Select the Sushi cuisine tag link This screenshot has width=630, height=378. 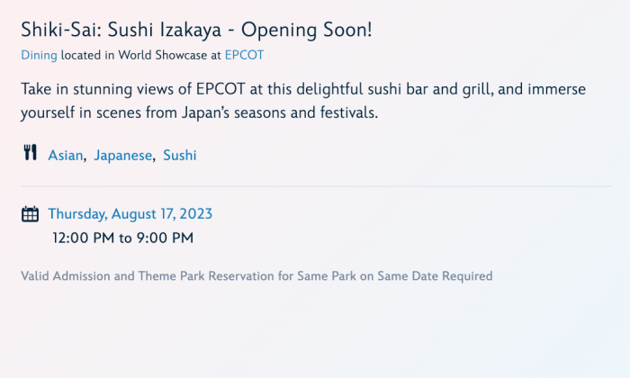pos(179,156)
